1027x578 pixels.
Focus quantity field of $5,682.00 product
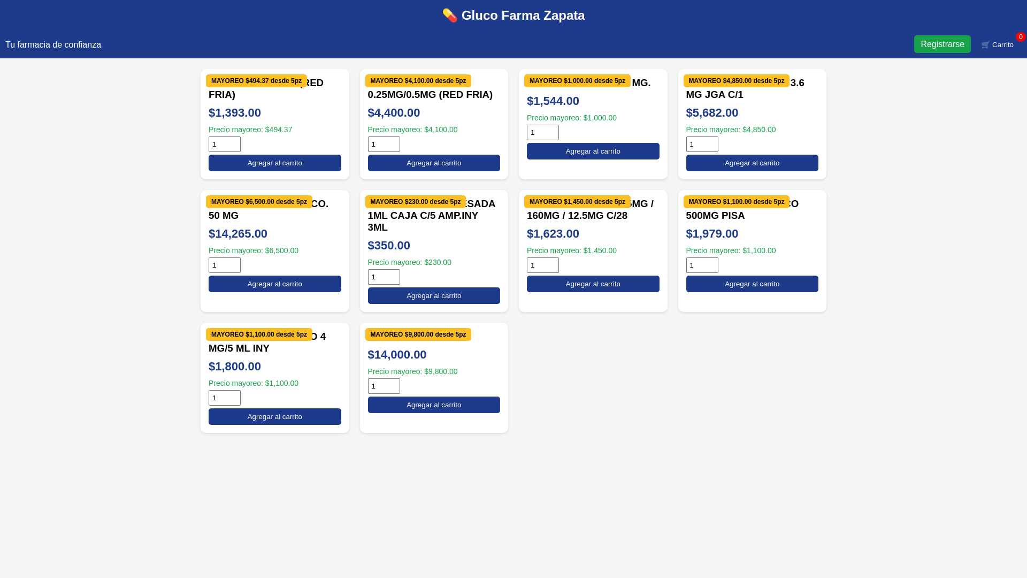[x=702, y=144]
